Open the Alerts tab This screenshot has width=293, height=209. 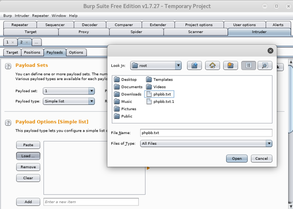click(278, 25)
